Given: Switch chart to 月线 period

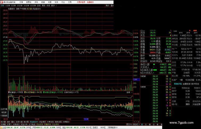Looking at the screenshot, I should click(x=48, y=6).
